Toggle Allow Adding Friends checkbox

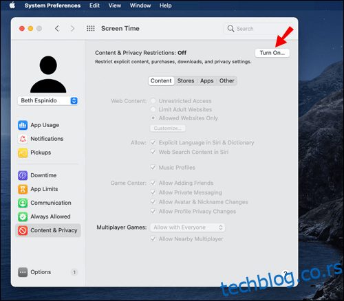pyautogui.click(x=153, y=183)
